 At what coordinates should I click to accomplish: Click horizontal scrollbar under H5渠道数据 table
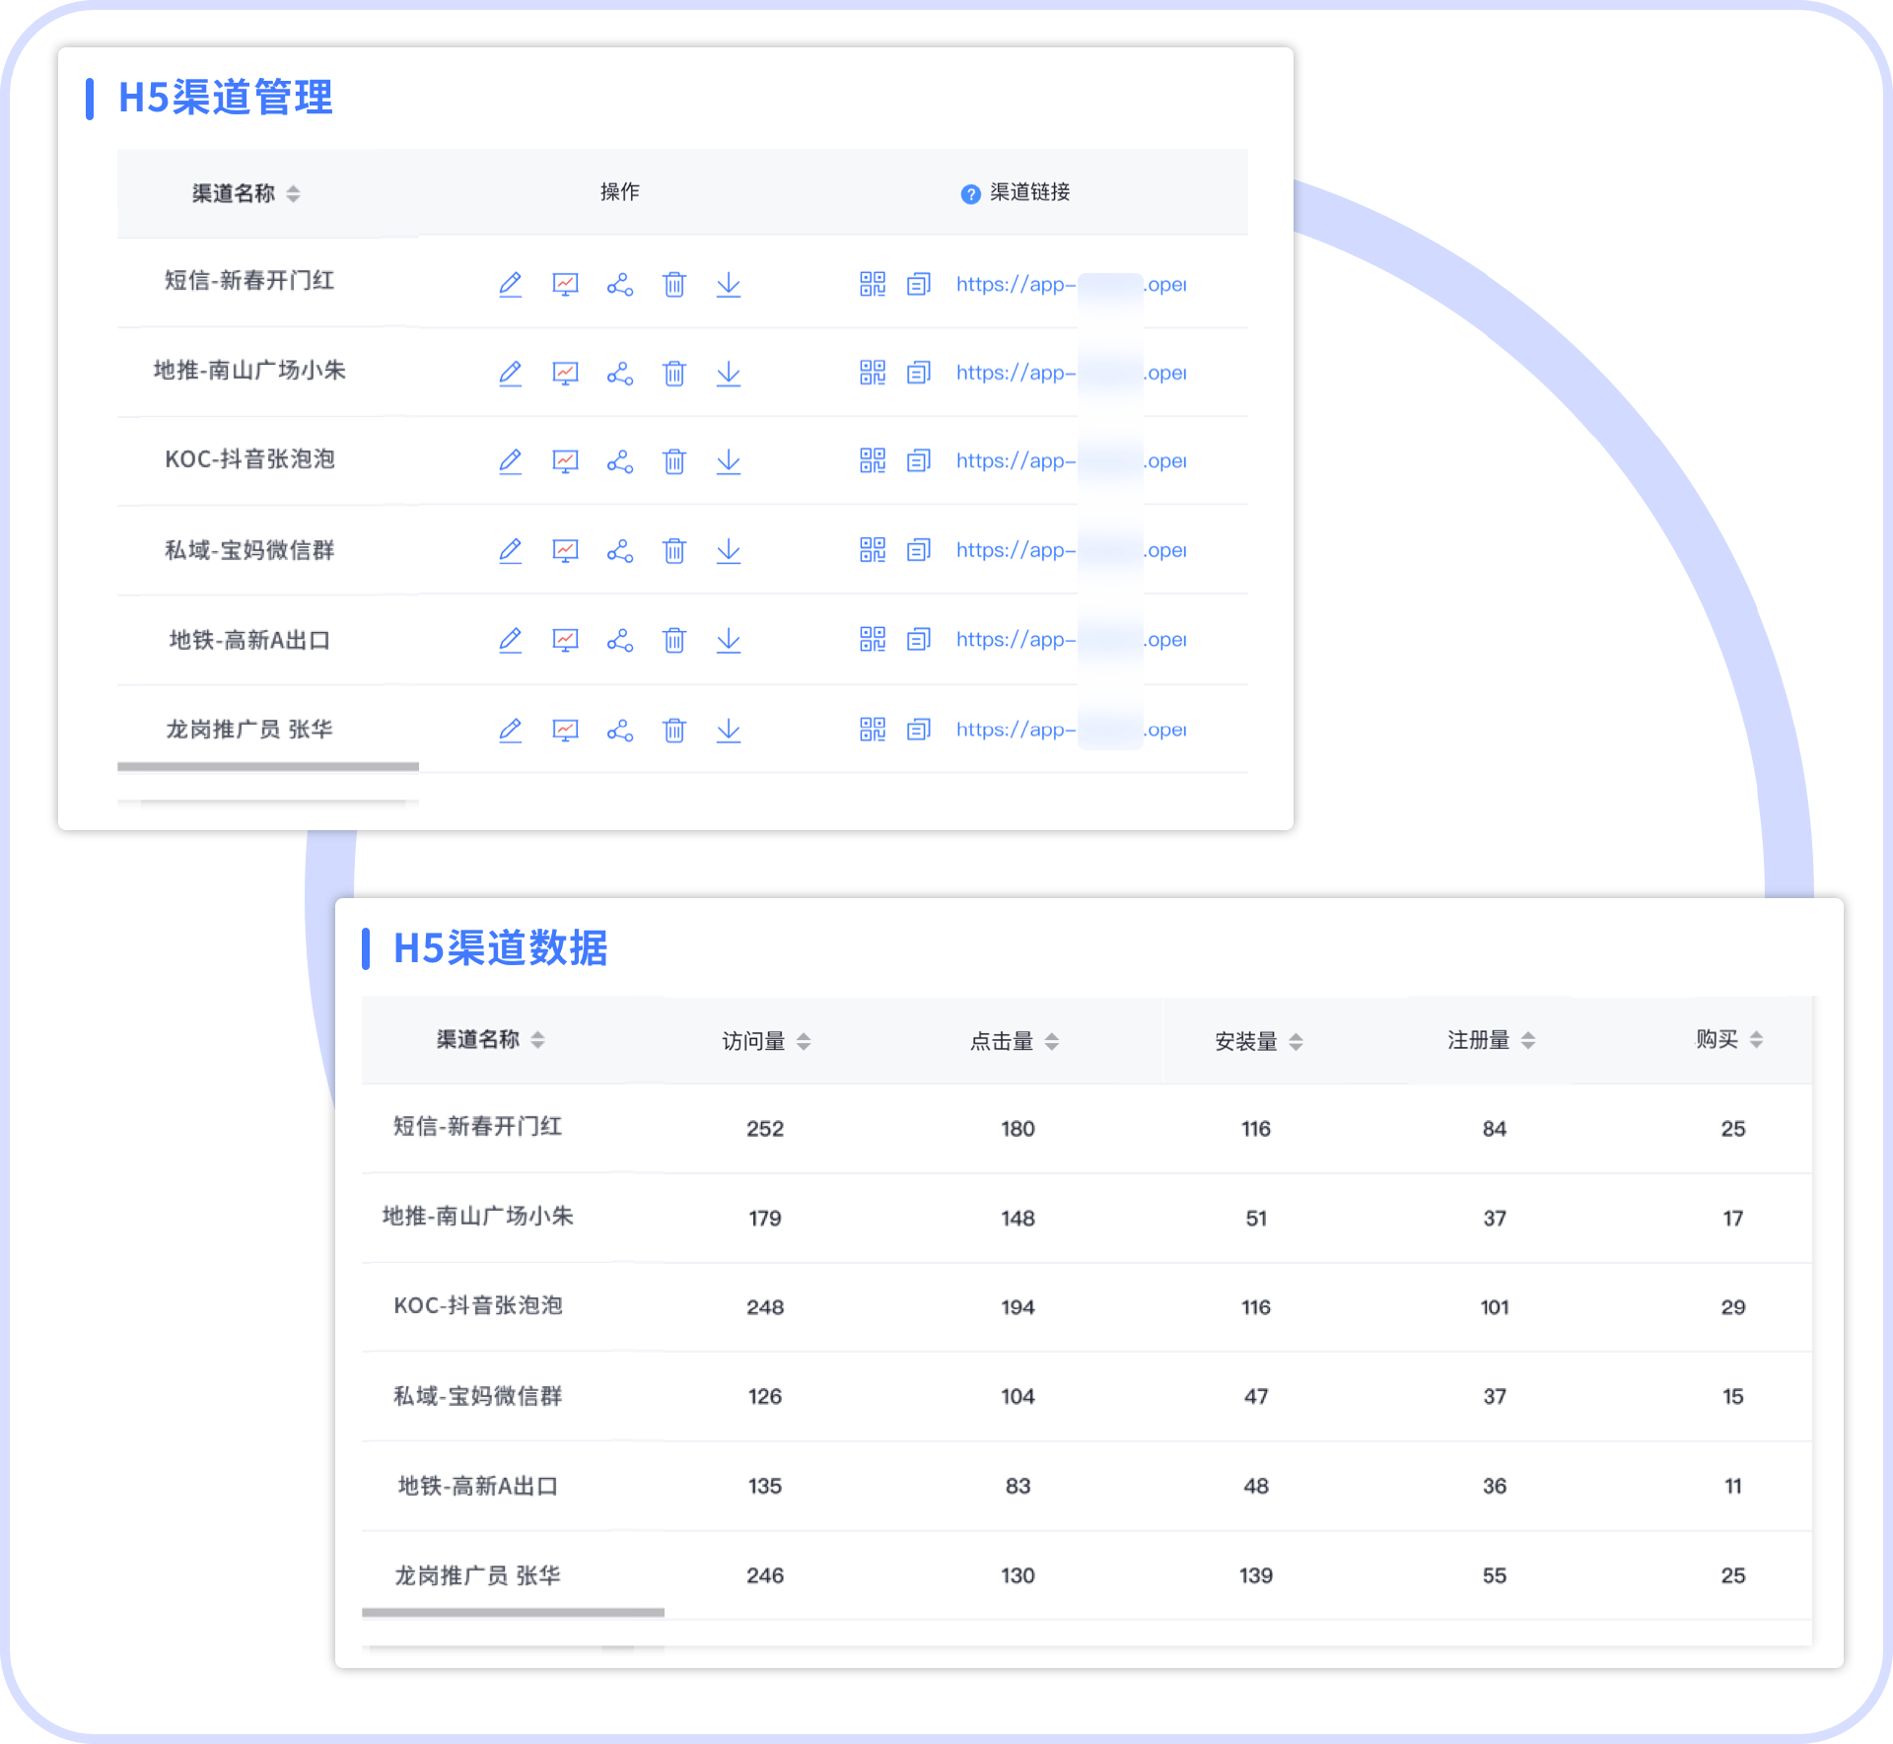click(513, 1613)
